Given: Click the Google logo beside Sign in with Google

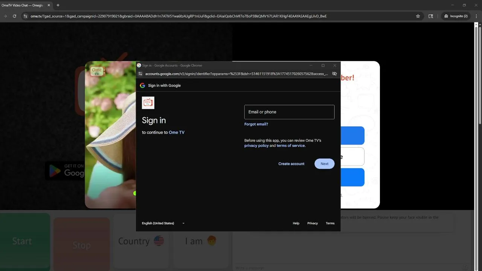Looking at the screenshot, I should [x=142, y=85].
